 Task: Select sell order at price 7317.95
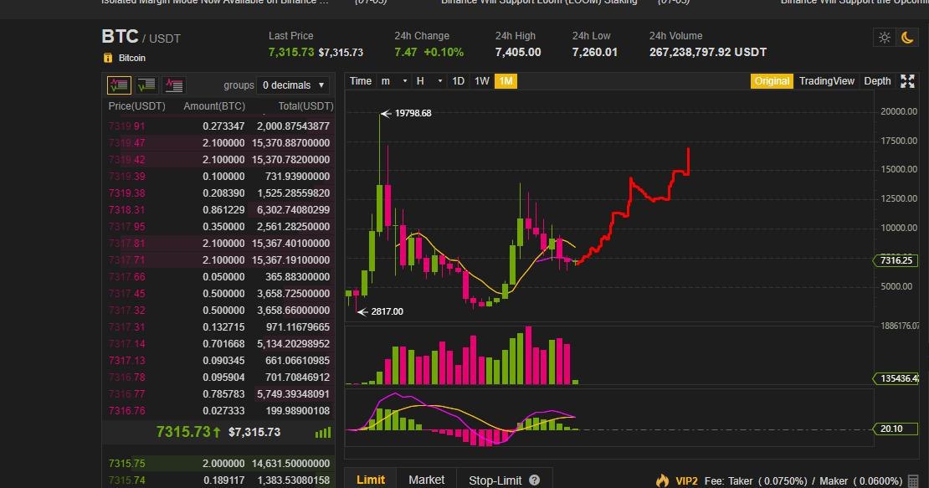(x=218, y=226)
